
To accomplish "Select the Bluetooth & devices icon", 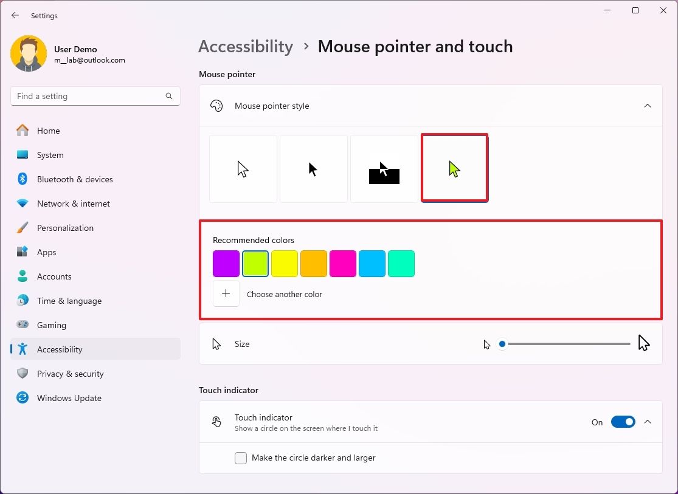I will pyautogui.click(x=22, y=179).
